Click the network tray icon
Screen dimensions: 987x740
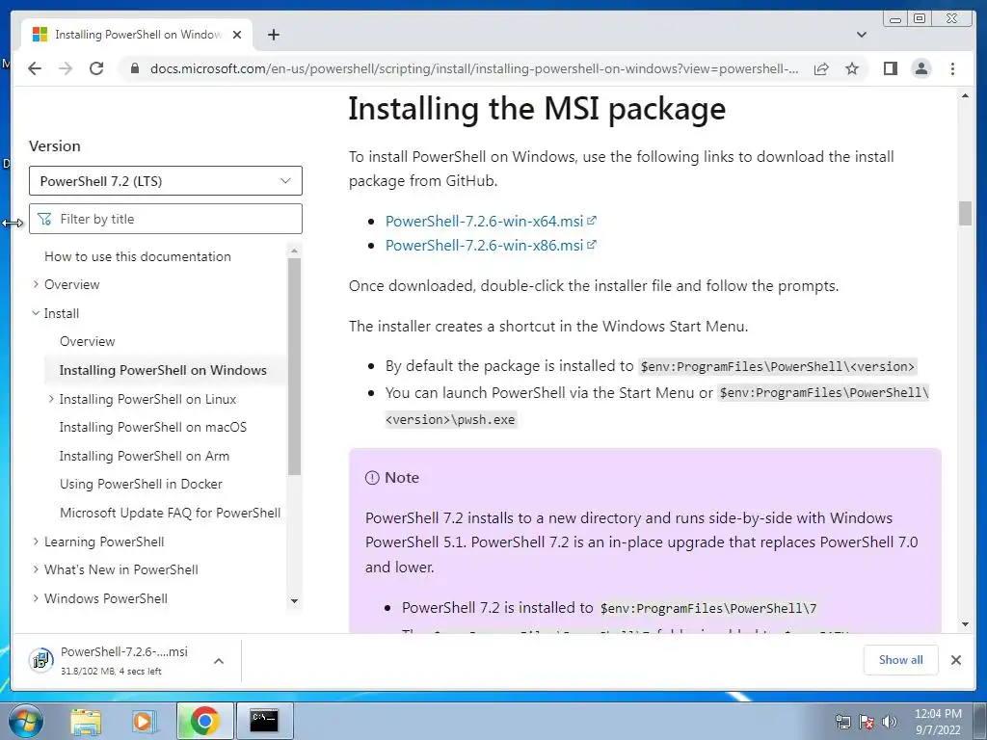click(842, 722)
